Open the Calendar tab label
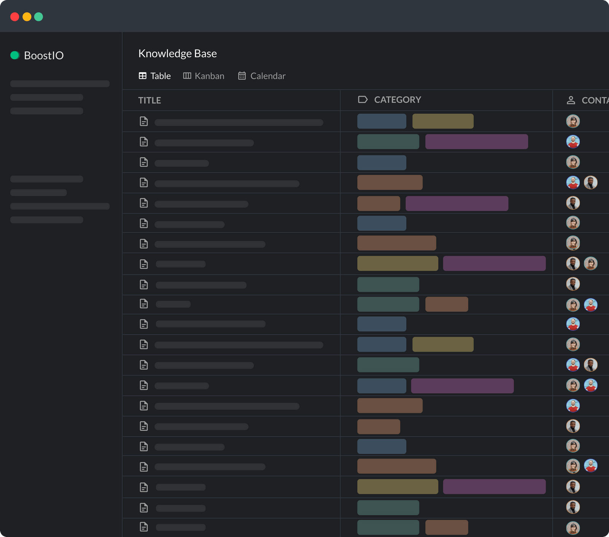Viewport: 609px width, 537px height. click(x=268, y=76)
